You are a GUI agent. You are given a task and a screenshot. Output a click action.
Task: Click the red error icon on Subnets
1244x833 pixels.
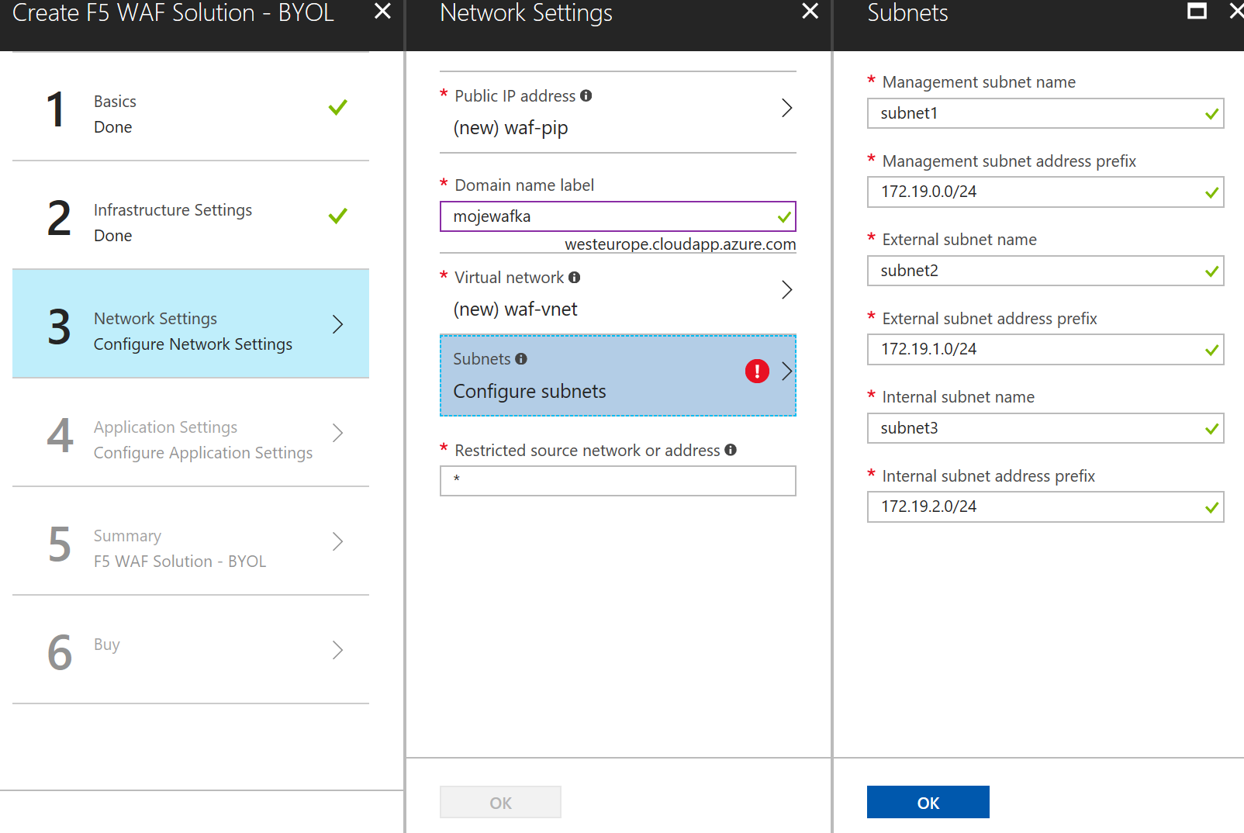(757, 372)
